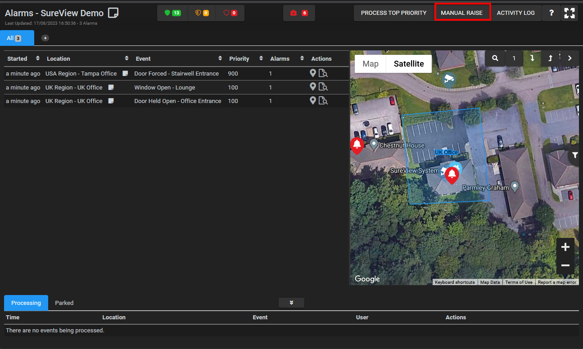Click the Manual Raise button
The image size is (583, 349).
coord(462,13)
